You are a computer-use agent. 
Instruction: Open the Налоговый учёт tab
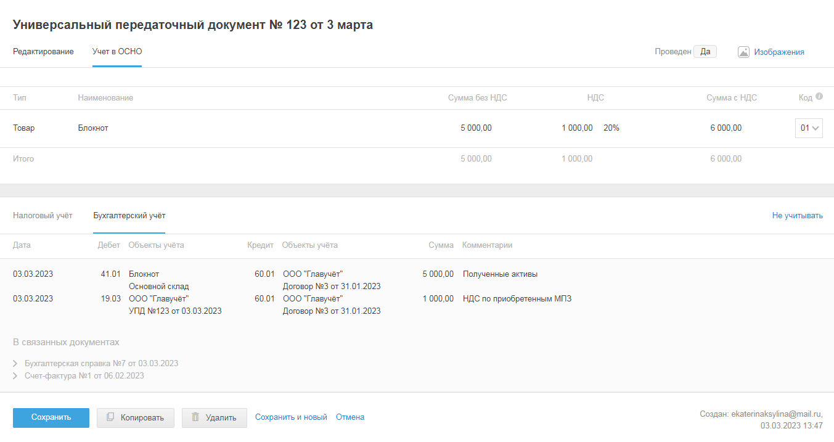coord(43,216)
